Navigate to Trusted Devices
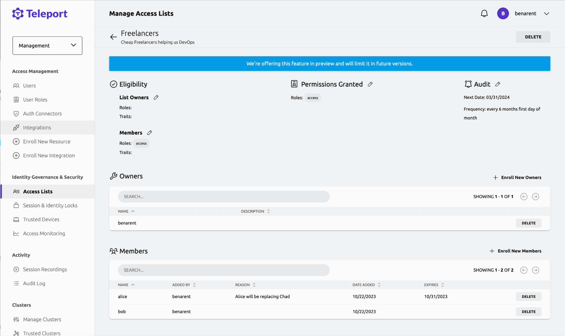Screen dimensions: 565x336 tap(41, 219)
